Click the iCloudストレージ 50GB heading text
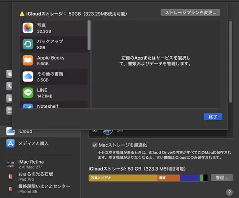 click(76, 14)
